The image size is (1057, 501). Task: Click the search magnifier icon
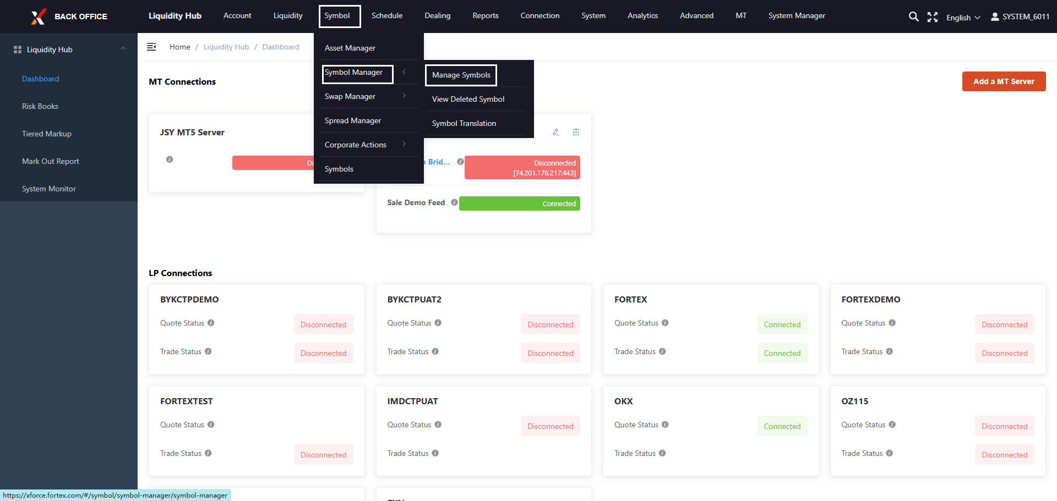coord(913,16)
